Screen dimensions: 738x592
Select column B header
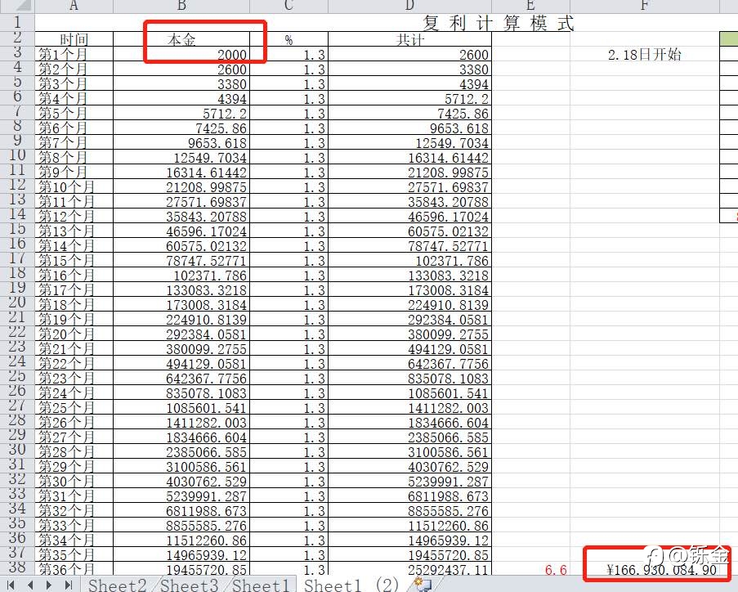181,6
